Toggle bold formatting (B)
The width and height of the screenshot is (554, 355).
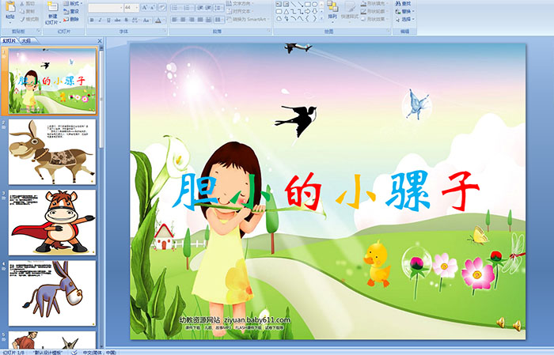point(91,20)
